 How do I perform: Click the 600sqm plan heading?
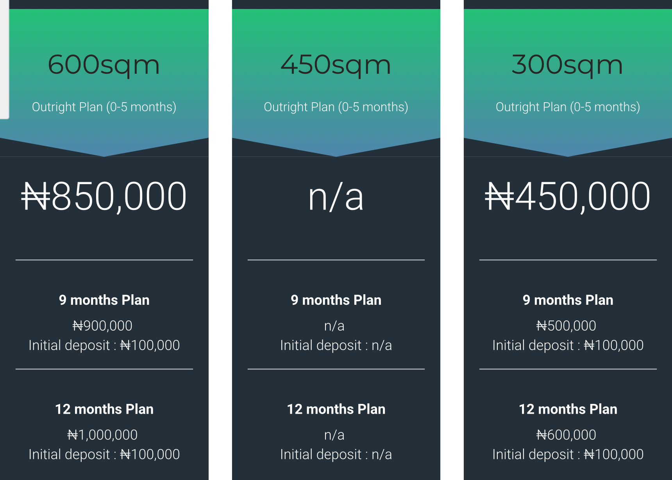(104, 65)
